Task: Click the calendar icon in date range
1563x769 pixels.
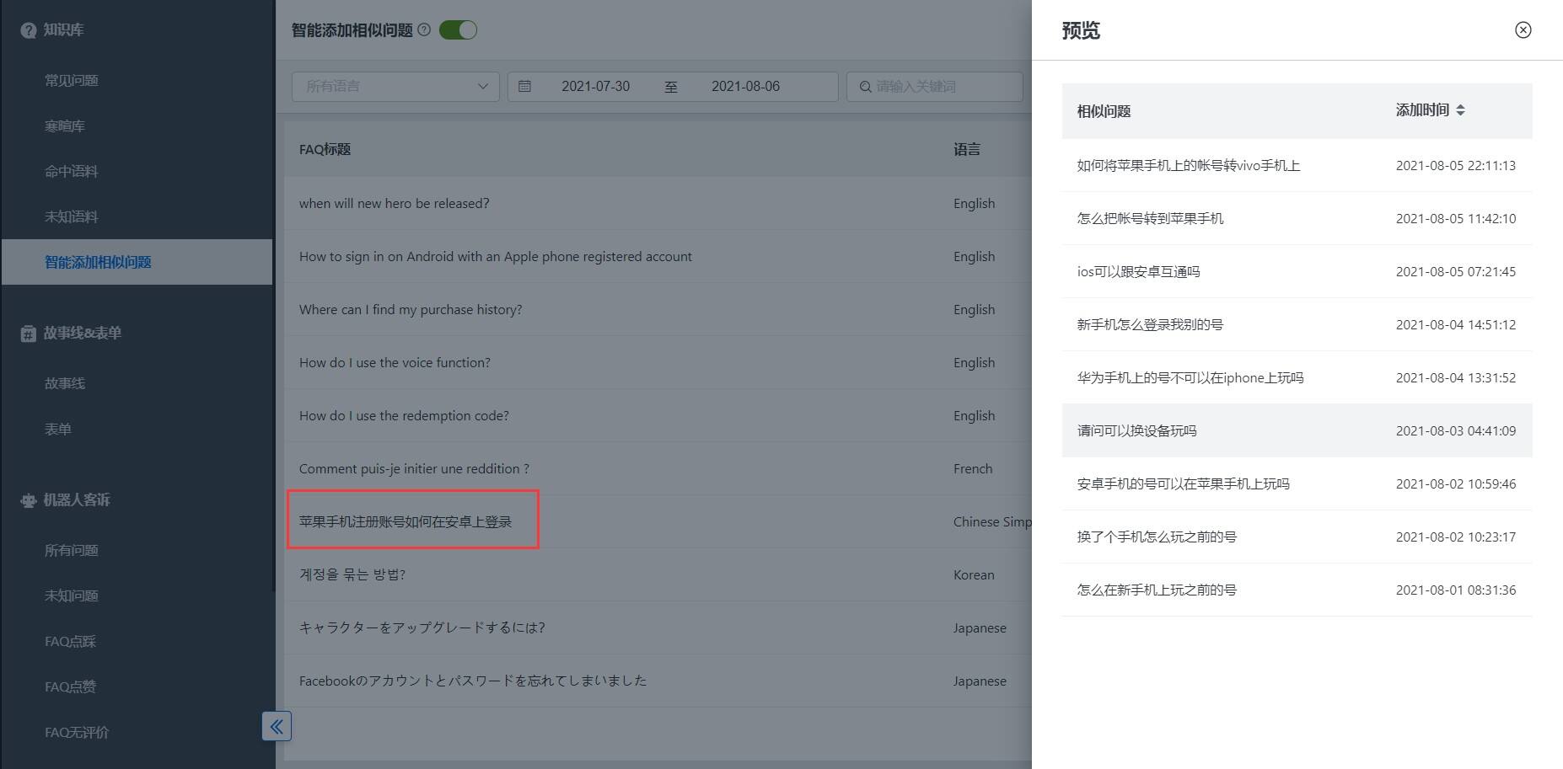Action: (x=524, y=86)
